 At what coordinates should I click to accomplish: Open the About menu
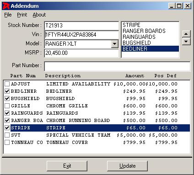point(39,15)
